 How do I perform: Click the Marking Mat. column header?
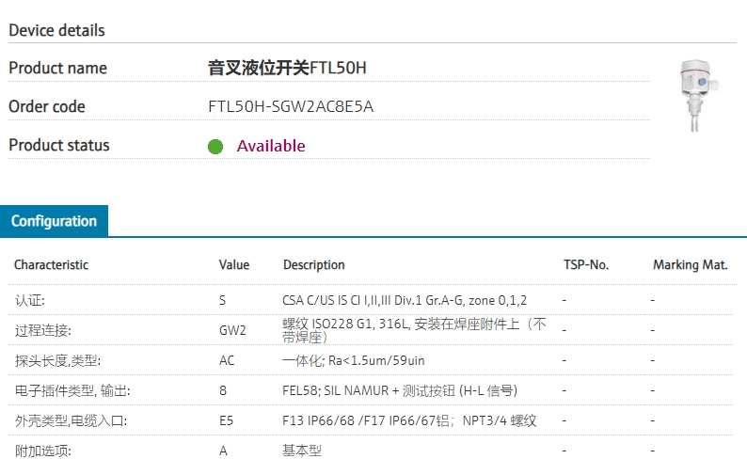tap(690, 265)
